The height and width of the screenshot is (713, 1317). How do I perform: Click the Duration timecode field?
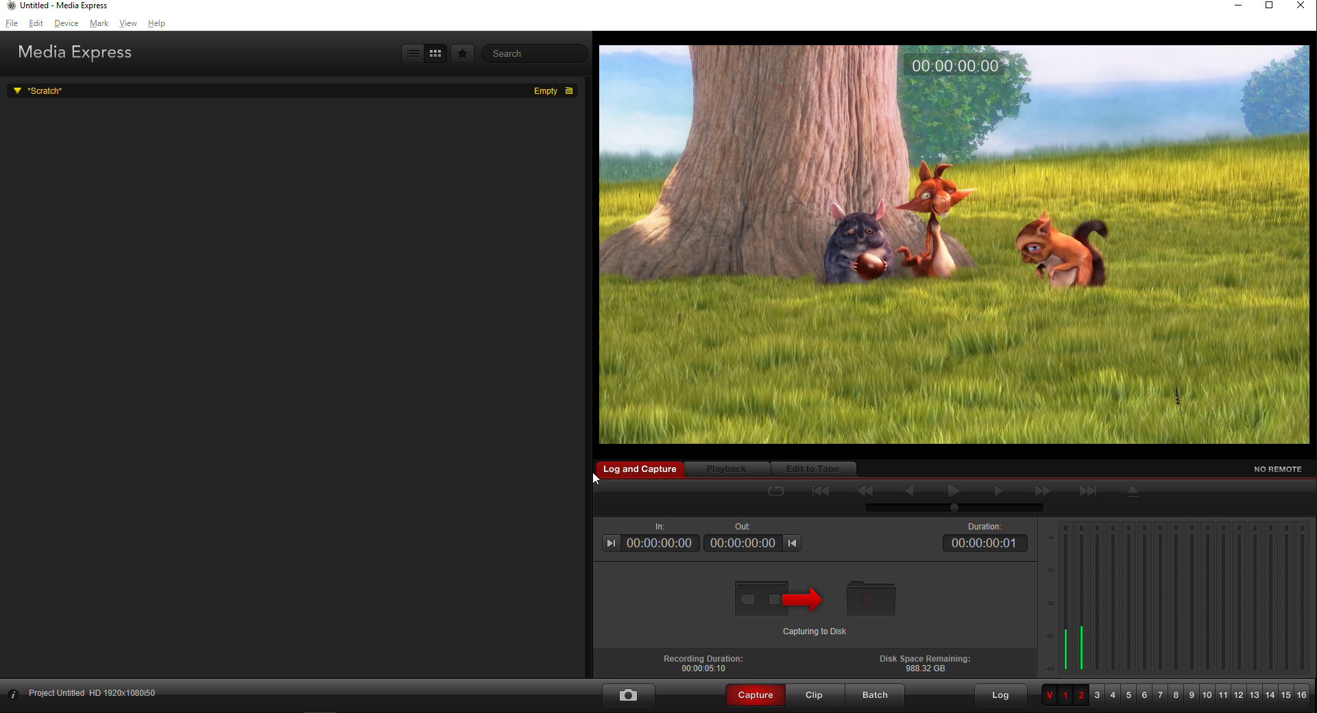pos(984,543)
